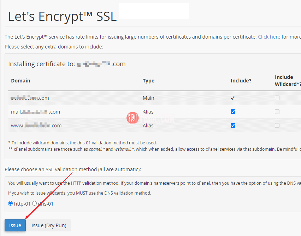Click the included checkmark in the Main row
This screenshot has width=301, height=236.
click(x=233, y=98)
